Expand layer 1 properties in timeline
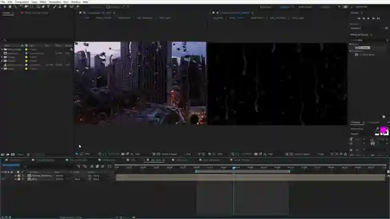 point(16,176)
